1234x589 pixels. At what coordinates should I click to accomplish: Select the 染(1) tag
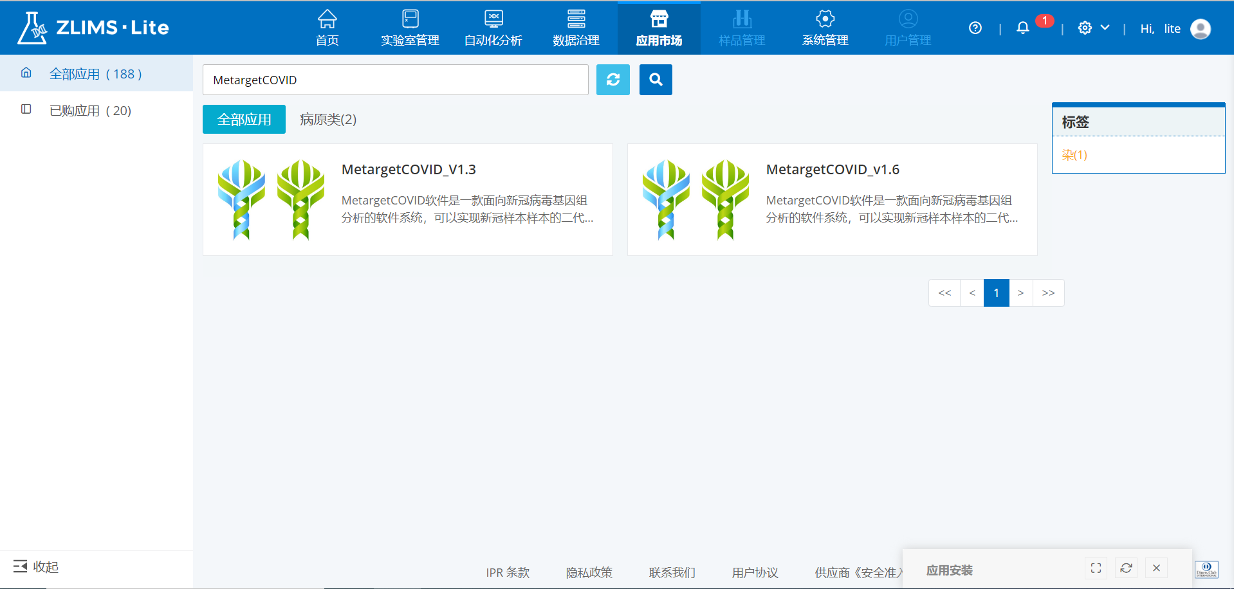pyautogui.click(x=1074, y=155)
